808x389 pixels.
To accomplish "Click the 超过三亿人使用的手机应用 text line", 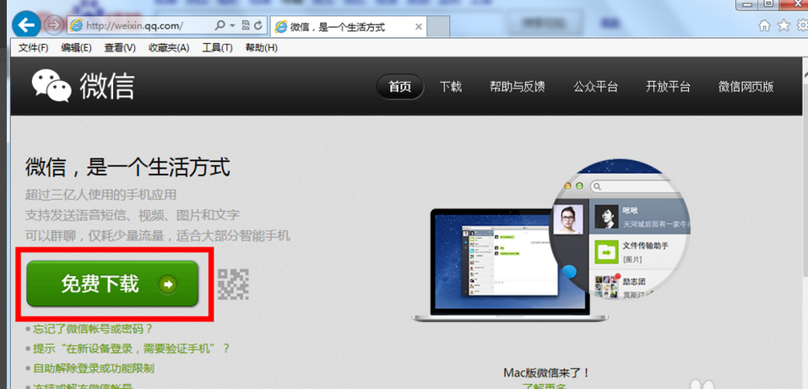I will (x=101, y=195).
